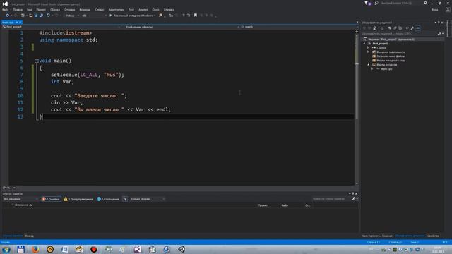The height and width of the screenshot is (254, 452).
Task: Switch to the Список ошибок tab
Action: tap(13, 236)
